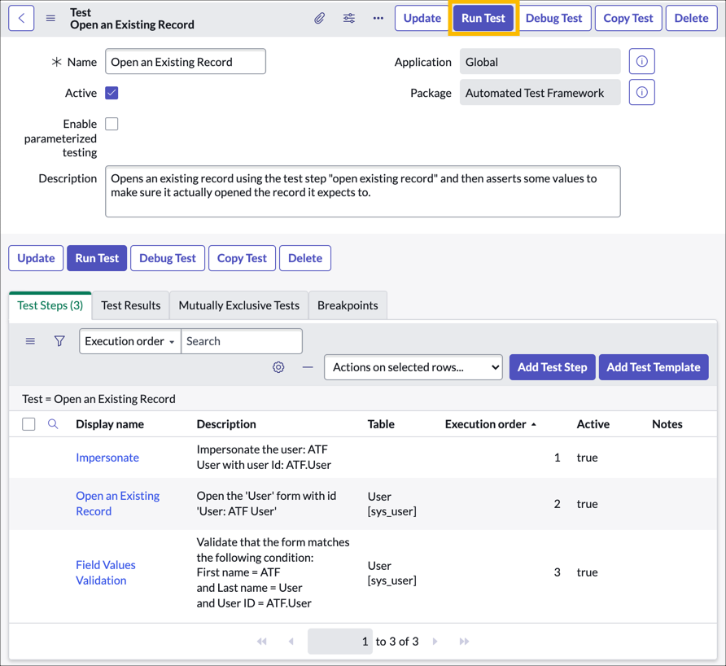
Task: Open the Impersonate test step link
Action: click(107, 458)
